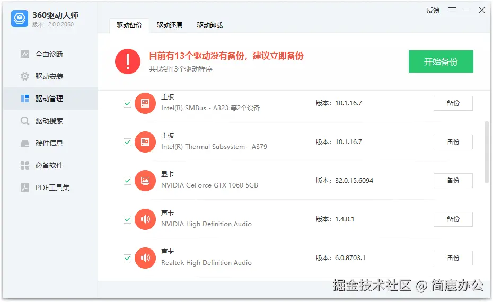Open the hamburger main menu

coord(452,10)
